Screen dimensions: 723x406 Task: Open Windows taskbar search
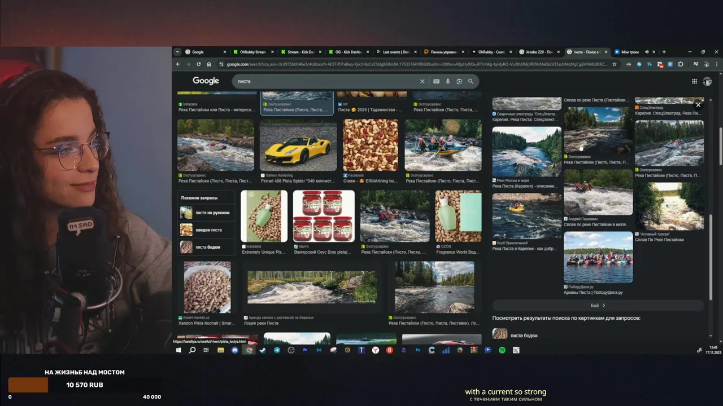tap(192, 350)
